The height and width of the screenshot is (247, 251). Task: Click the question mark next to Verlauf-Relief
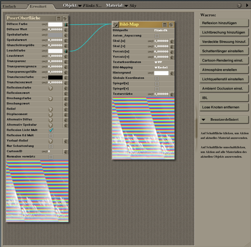click(50, 141)
